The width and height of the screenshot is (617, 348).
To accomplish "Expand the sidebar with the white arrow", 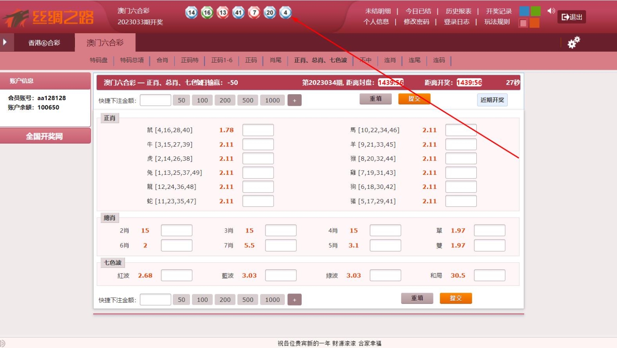I will (5, 42).
